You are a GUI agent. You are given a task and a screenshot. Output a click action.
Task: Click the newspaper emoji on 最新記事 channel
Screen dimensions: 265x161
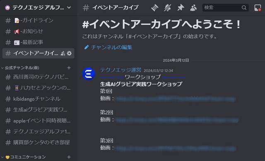click(x=17, y=42)
